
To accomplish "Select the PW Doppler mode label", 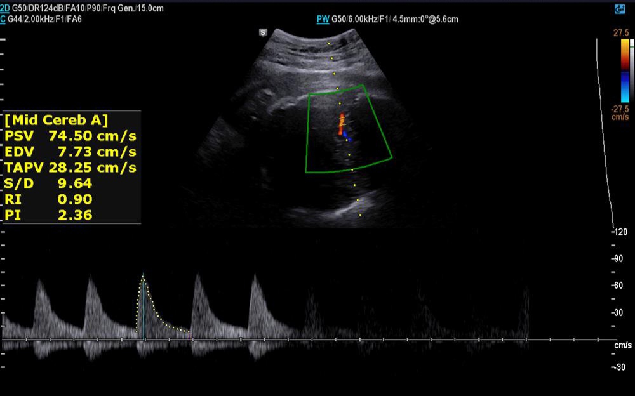I will 323,19.
